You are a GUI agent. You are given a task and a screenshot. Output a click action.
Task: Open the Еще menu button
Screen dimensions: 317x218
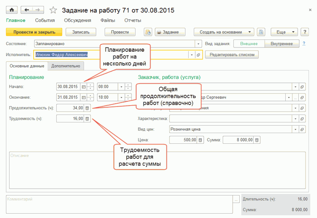tap(284, 32)
